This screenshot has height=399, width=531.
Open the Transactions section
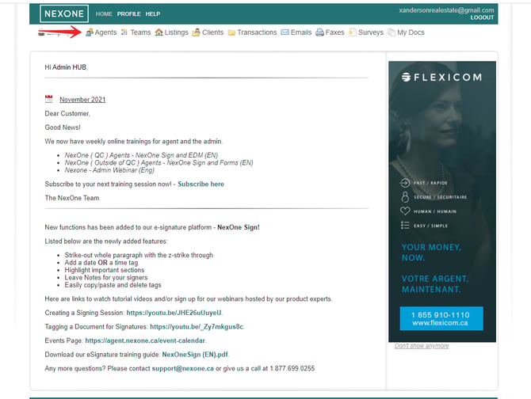257,32
